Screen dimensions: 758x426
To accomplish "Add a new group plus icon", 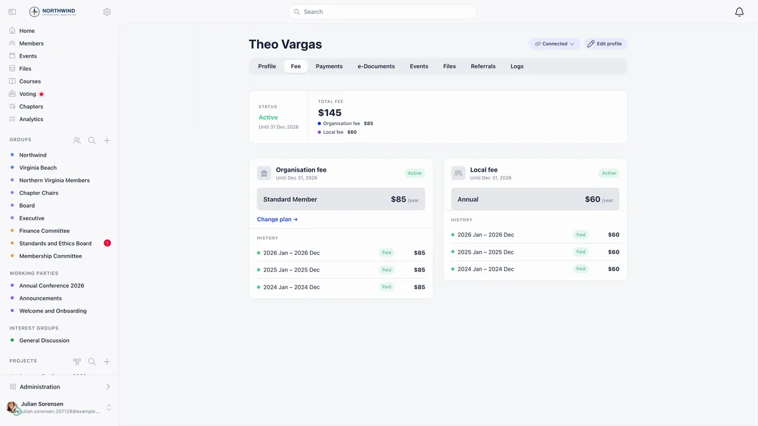I will pyautogui.click(x=107, y=140).
